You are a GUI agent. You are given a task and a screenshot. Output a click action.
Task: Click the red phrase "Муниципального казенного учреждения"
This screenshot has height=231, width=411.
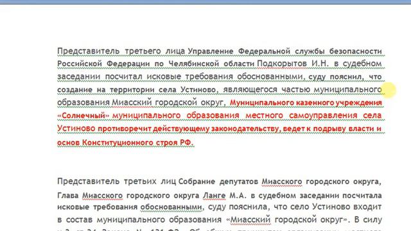tap(306, 103)
